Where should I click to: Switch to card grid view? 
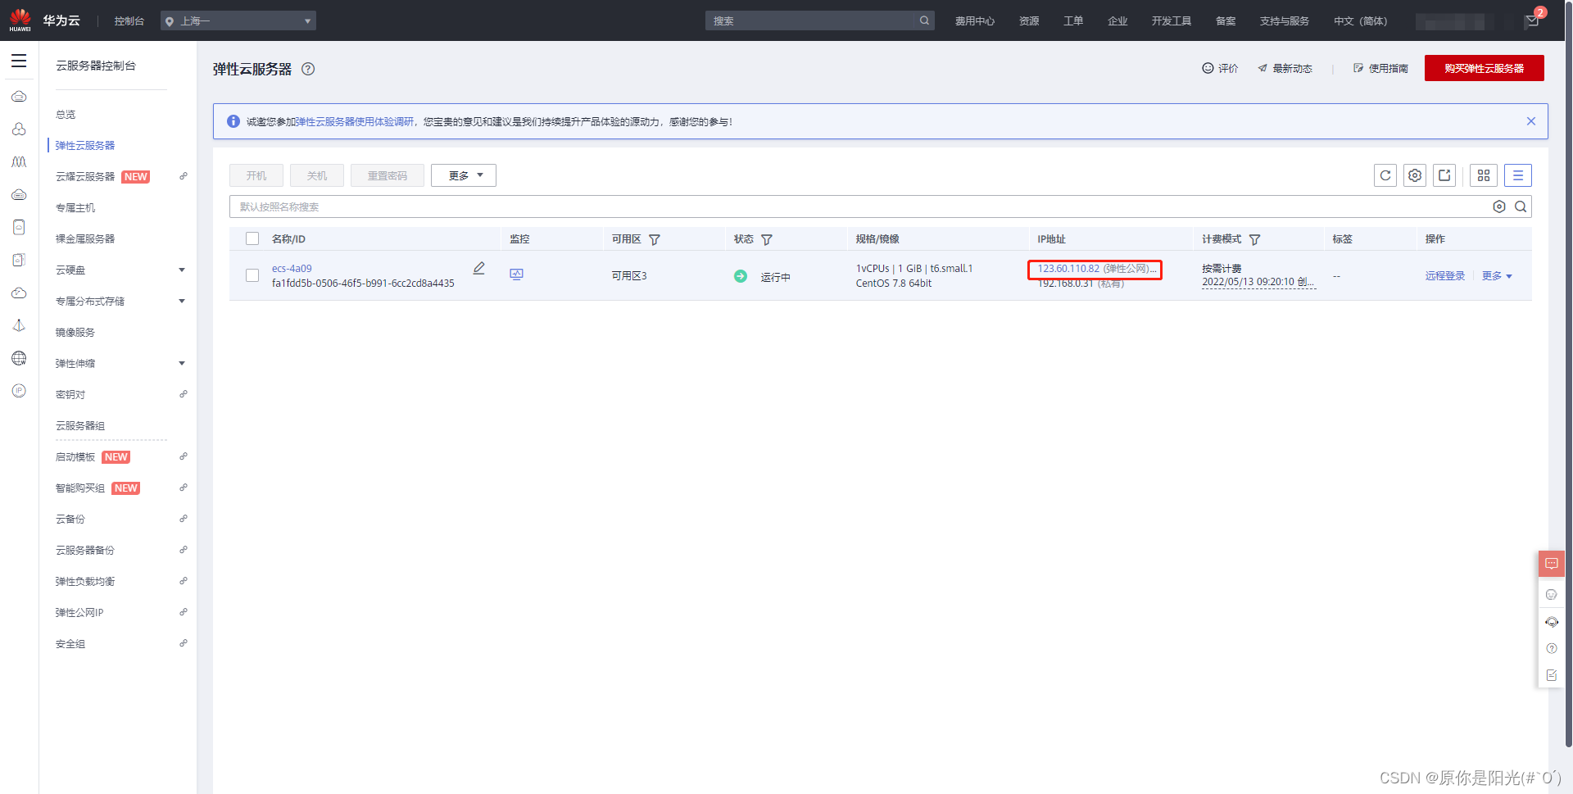point(1484,175)
